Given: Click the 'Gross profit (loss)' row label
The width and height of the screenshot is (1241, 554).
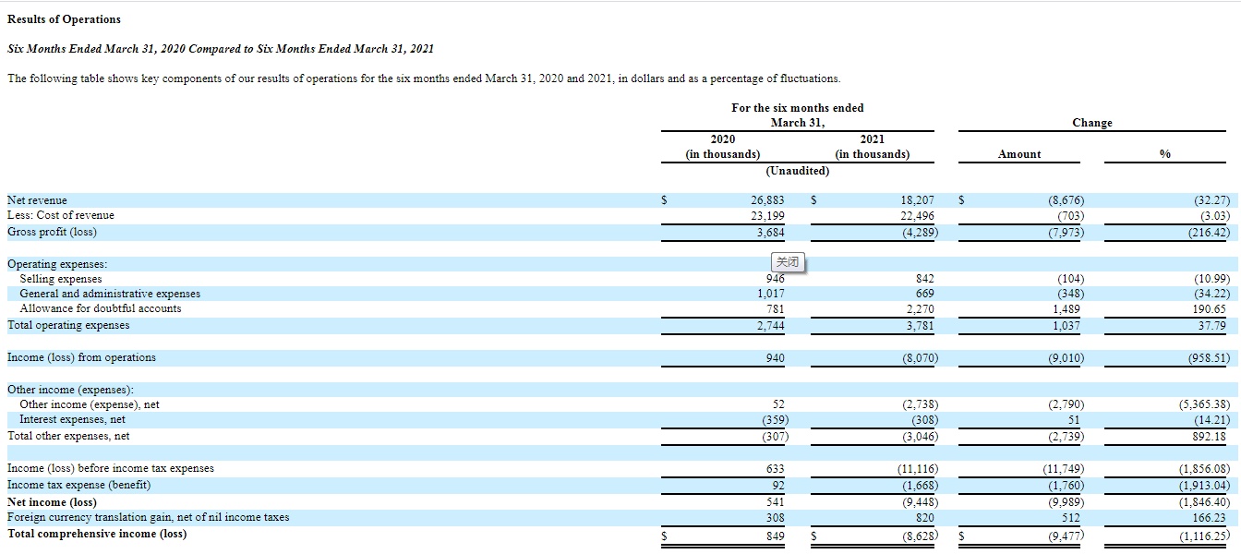Looking at the screenshot, I should 52,232.
